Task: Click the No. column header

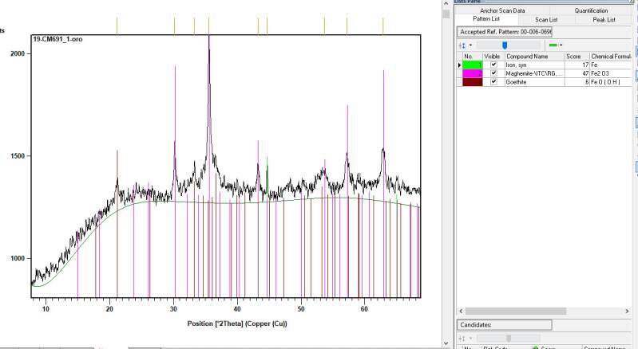Action: (x=473, y=57)
